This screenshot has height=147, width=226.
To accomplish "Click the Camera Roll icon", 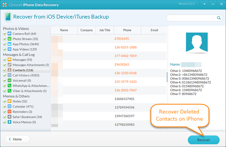I will pyautogui.click(x=9, y=34).
